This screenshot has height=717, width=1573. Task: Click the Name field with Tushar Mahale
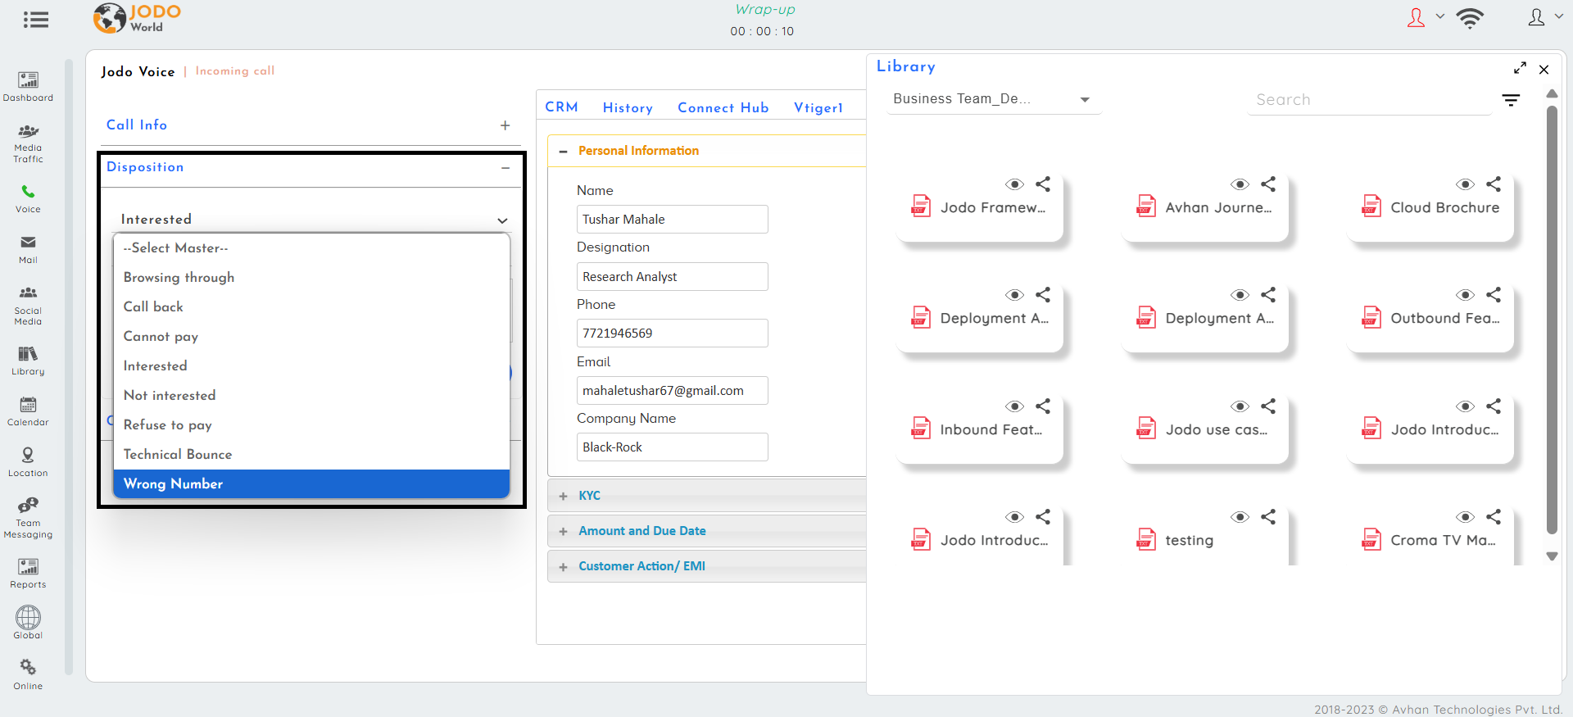672,220
